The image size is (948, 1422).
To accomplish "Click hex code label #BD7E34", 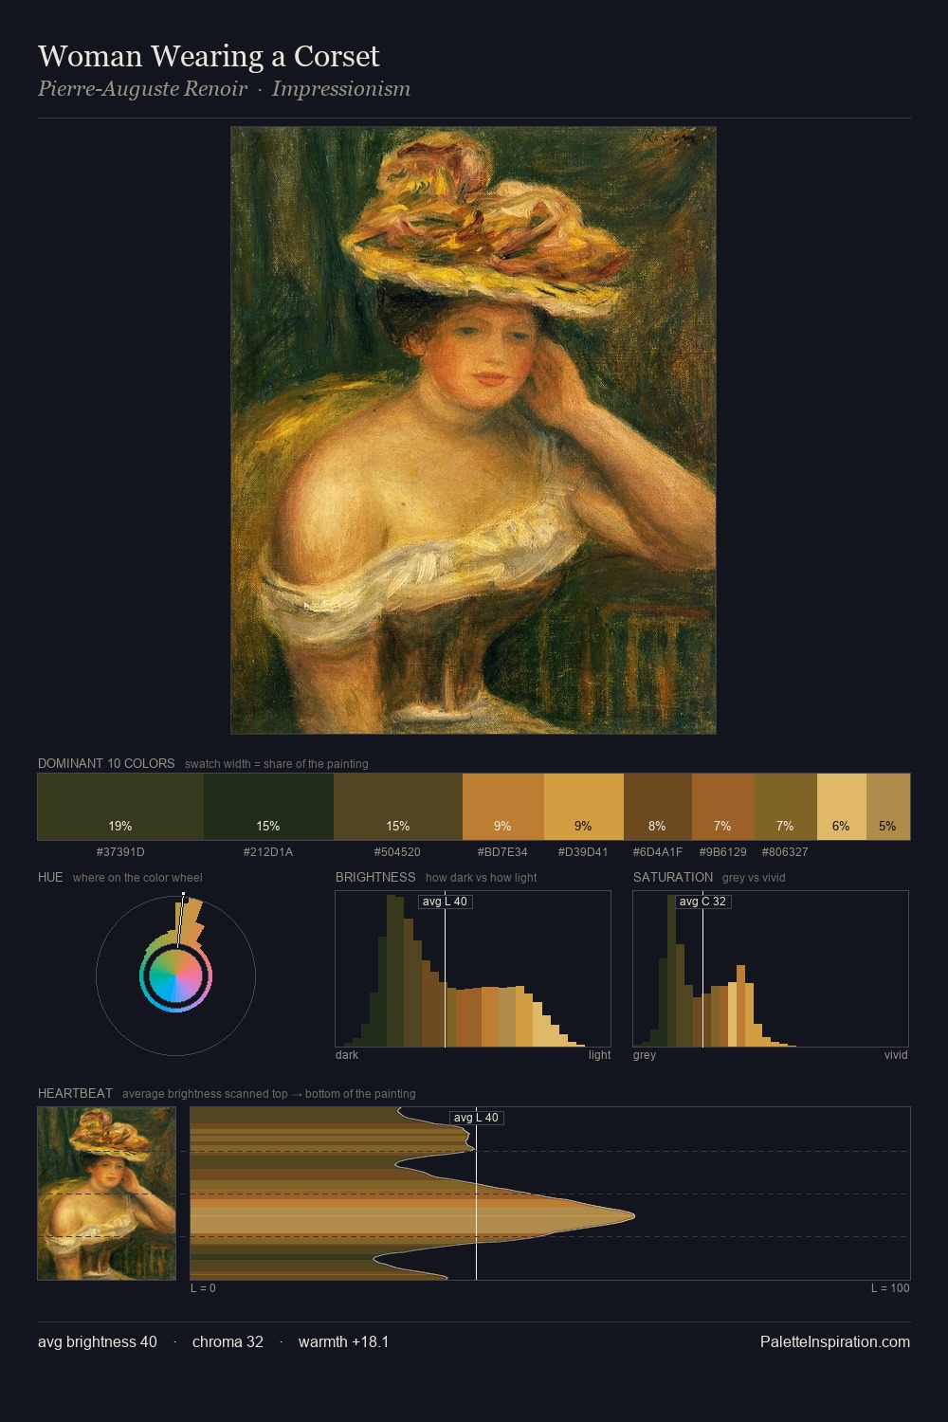I will click(x=502, y=852).
